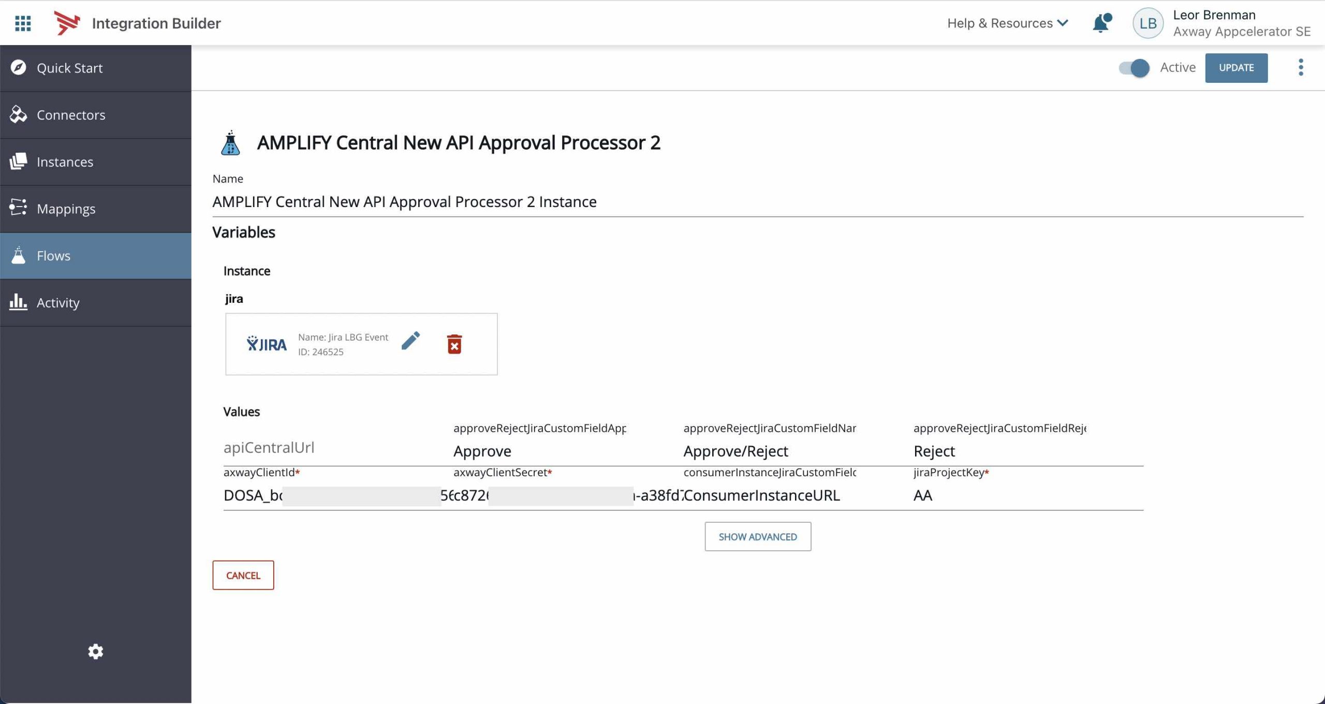The image size is (1325, 704).
Task: Toggle the Active switch off
Action: (1134, 68)
